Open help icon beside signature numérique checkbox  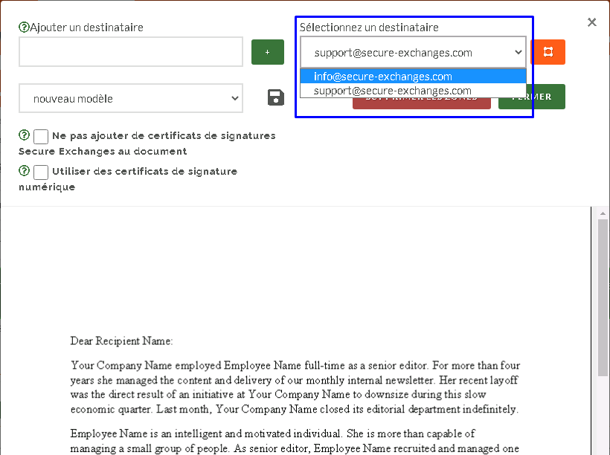(24, 170)
